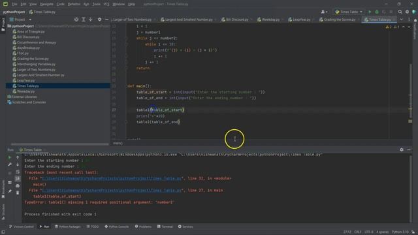The image size is (418, 235).
Task: Open the File menu
Action: coord(14,4)
